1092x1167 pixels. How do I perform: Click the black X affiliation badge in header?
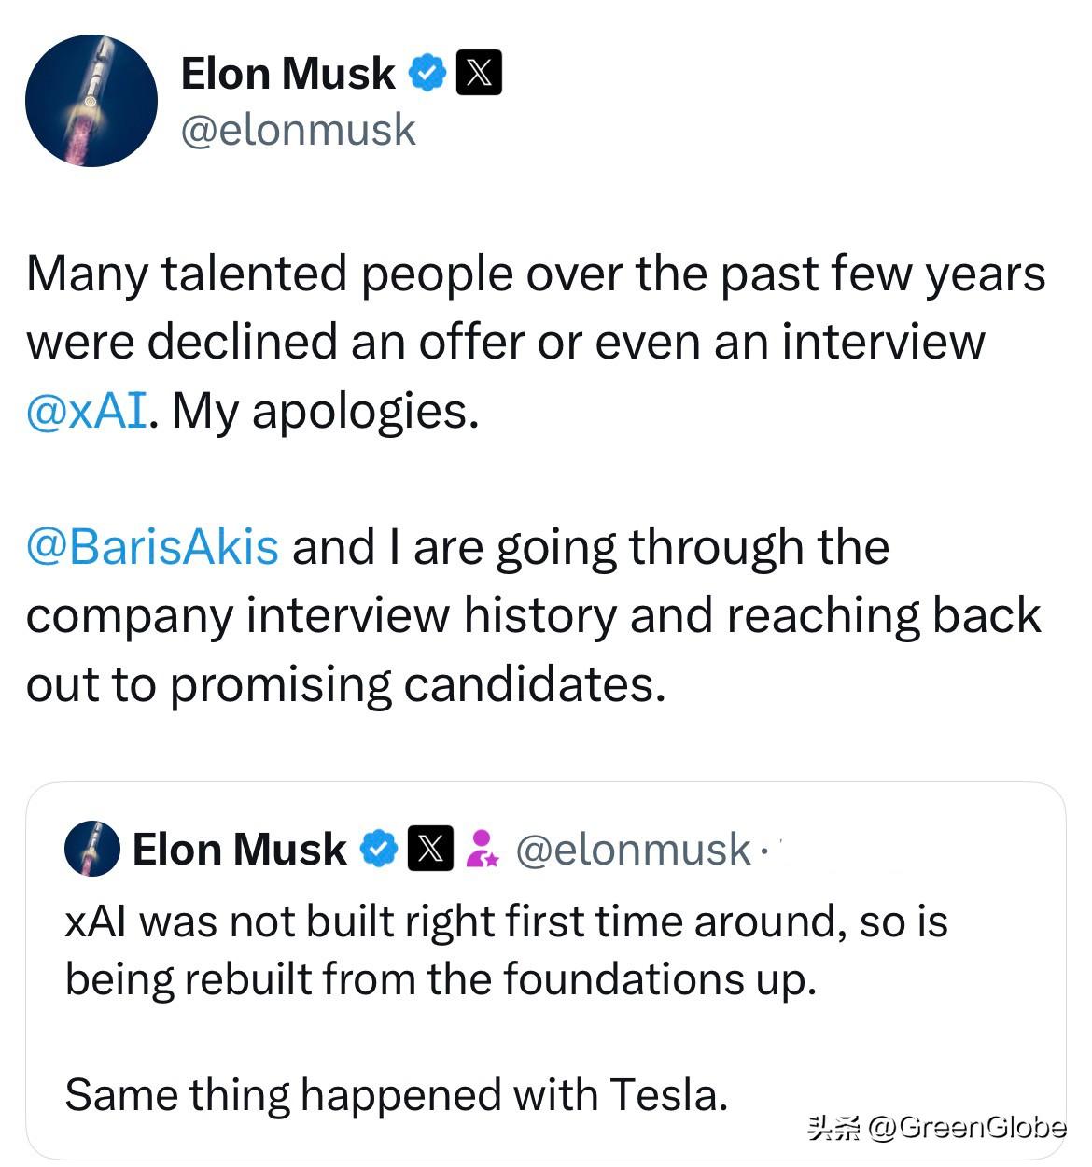pos(479,73)
